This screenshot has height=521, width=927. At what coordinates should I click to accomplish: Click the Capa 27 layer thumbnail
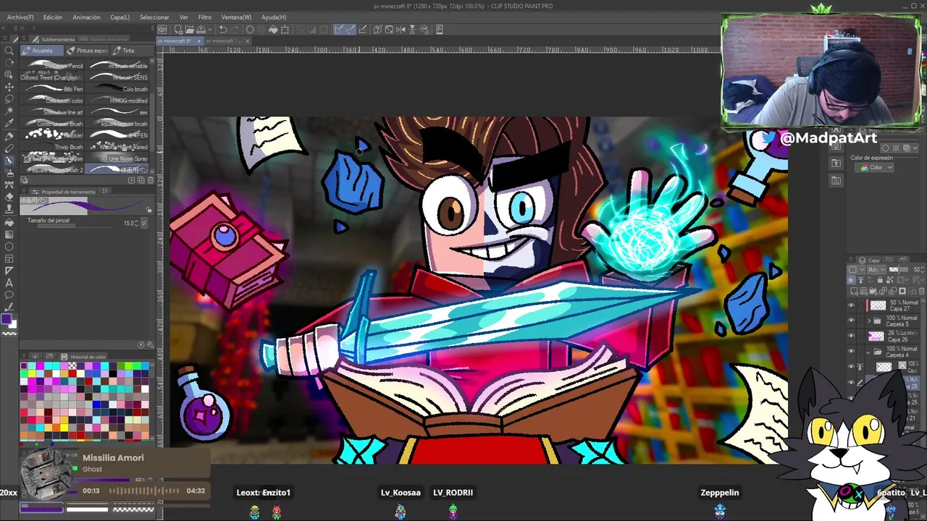coord(878,305)
